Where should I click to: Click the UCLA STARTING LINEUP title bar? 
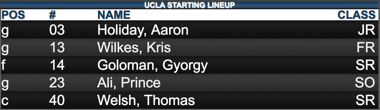click(190, 5)
